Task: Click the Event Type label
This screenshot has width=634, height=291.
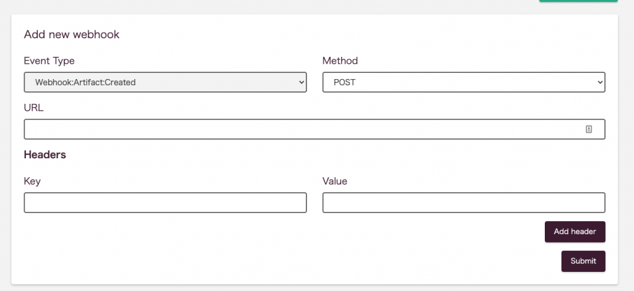Action: pyautogui.click(x=50, y=61)
